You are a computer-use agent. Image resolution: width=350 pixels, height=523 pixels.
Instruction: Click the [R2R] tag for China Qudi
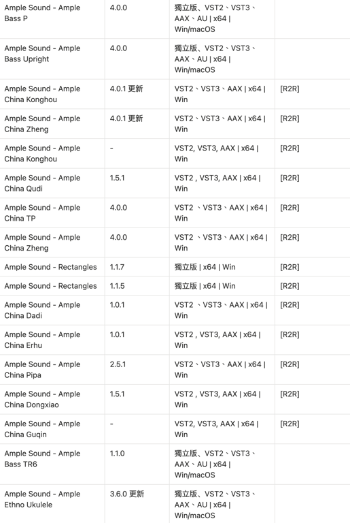click(290, 178)
